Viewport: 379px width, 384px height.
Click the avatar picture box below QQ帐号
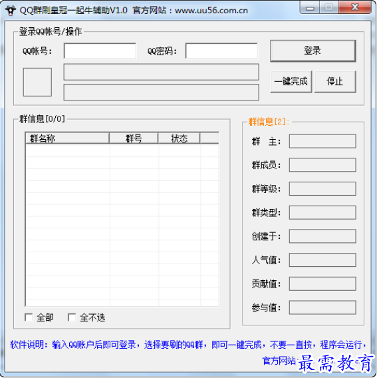[x=37, y=82]
